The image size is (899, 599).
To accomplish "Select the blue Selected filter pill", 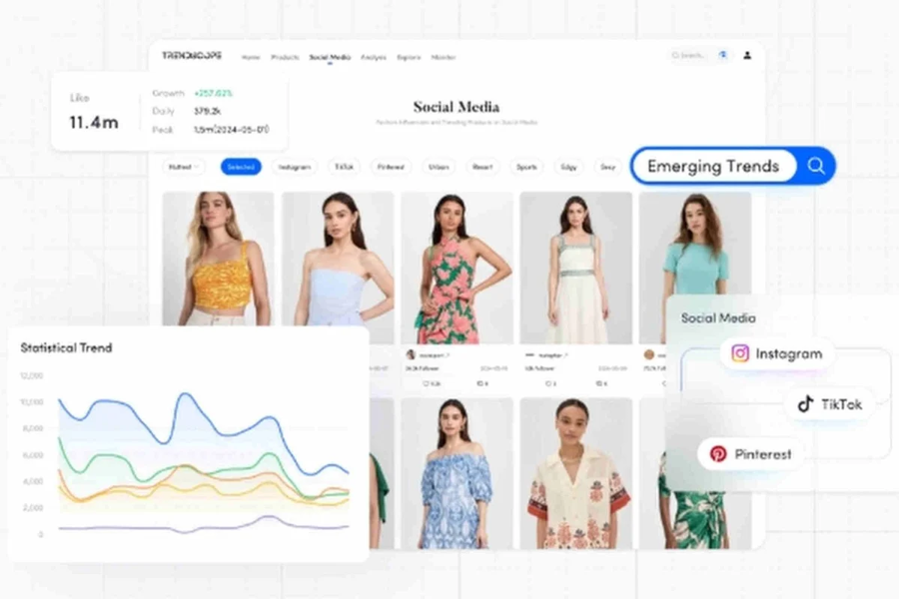I will click(241, 167).
